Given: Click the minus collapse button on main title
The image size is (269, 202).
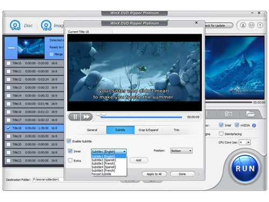Looking at the screenshot, I should [11, 48].
